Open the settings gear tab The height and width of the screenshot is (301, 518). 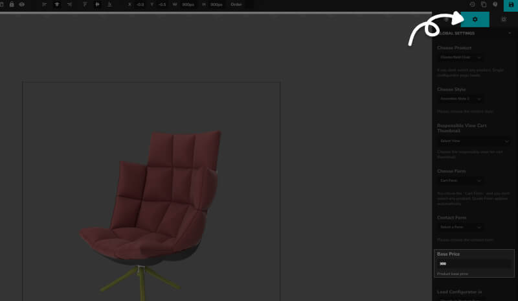pyautogui.click(x=475, y=19)
